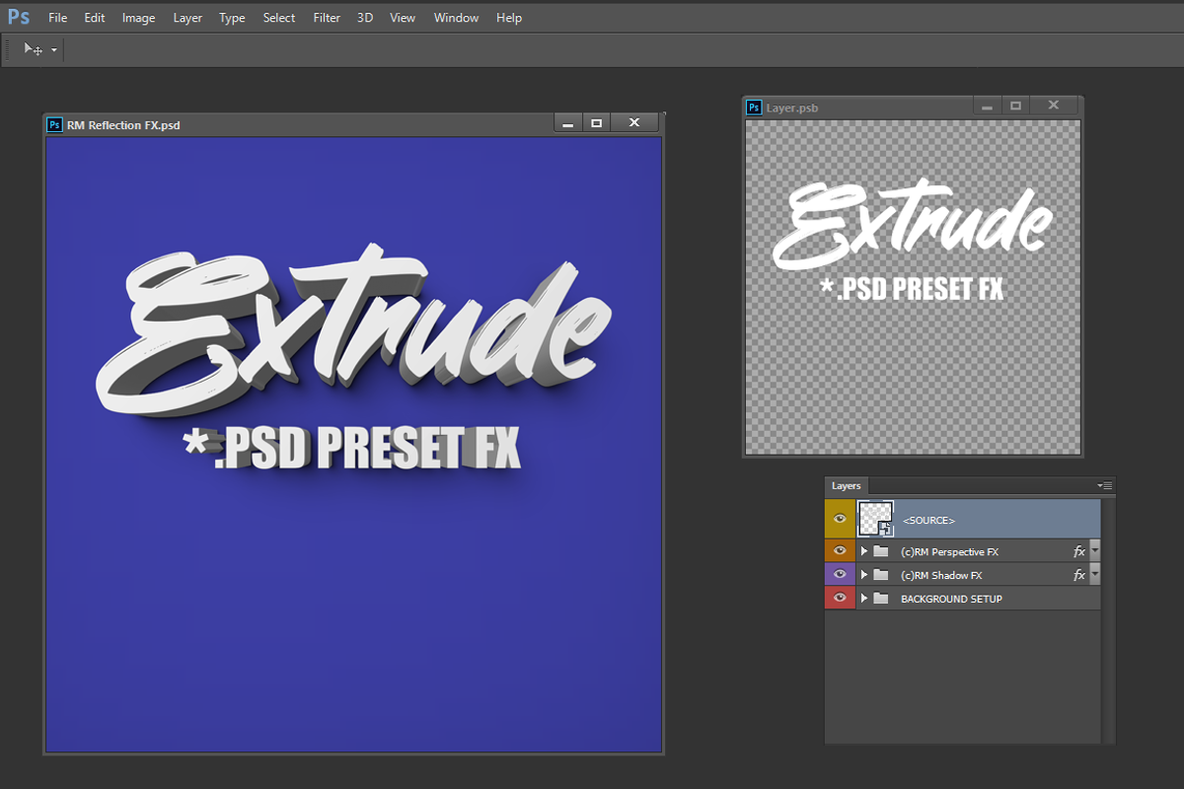Click the Layer.psb window title
The height and width of the screenshot is (789, 1184).
(x=792, y=108)
